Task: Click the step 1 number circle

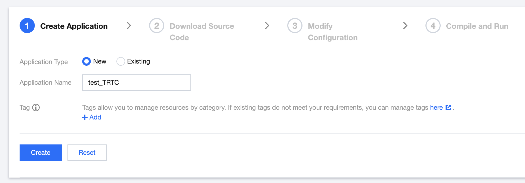Action: [x=27, y=26]
